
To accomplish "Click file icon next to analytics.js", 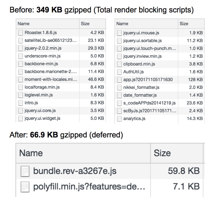I will click(x=119, y=118).
